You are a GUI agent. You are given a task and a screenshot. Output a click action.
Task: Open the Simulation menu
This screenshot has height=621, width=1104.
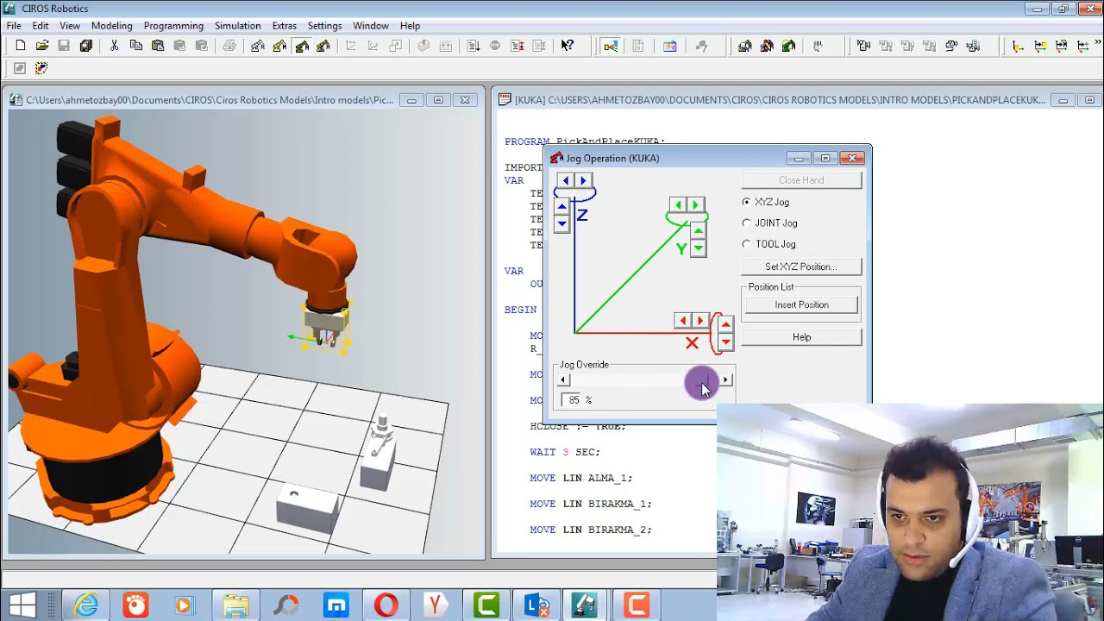click(237, 26)
